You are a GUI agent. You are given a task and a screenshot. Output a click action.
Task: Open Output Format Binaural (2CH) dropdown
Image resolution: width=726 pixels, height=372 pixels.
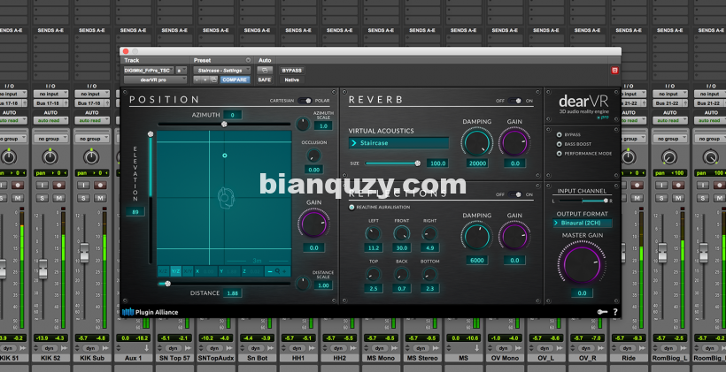point(583,224)
